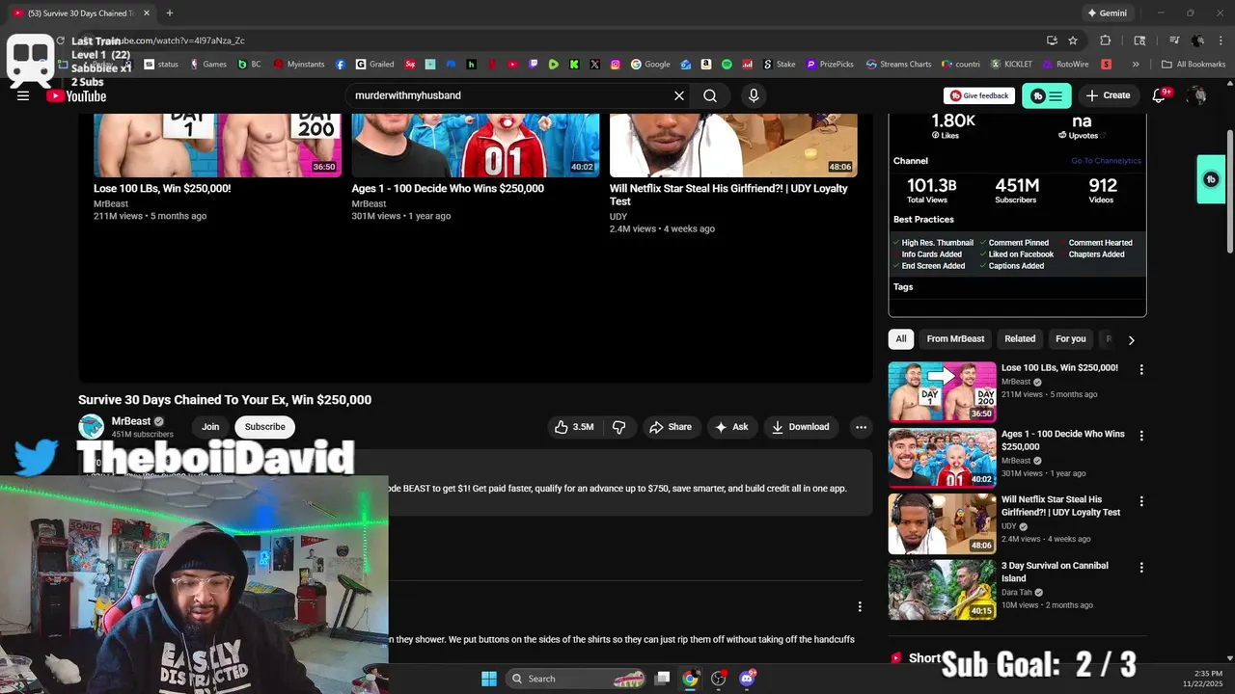Open the browser extensions puzzle icon
This screenshot has width=1235, height=694.
[x=1106, y=40]
